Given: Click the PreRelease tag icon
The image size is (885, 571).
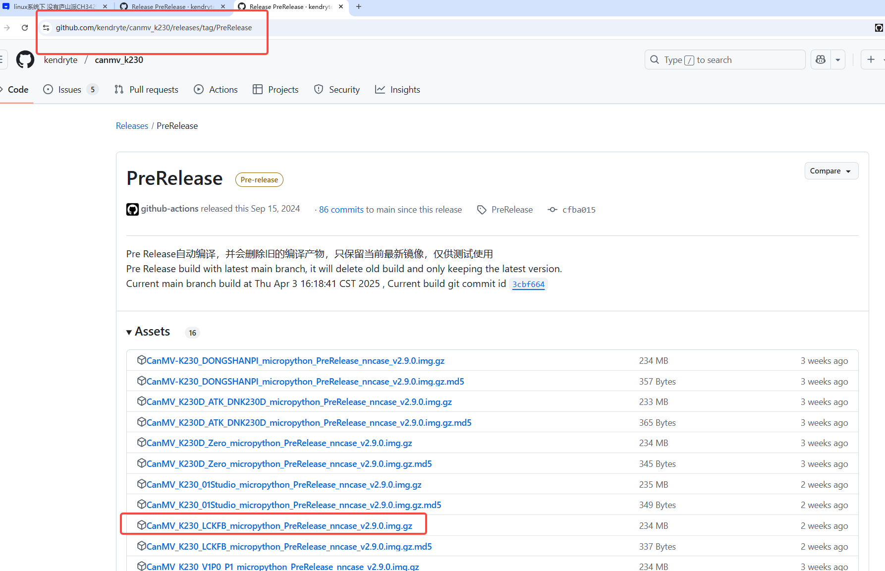Looking at the screenshot, I should (482, 210).
